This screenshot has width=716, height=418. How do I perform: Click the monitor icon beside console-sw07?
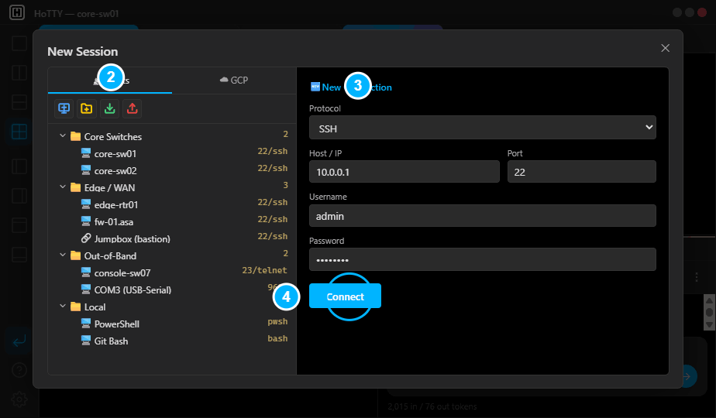coord(86,272)
